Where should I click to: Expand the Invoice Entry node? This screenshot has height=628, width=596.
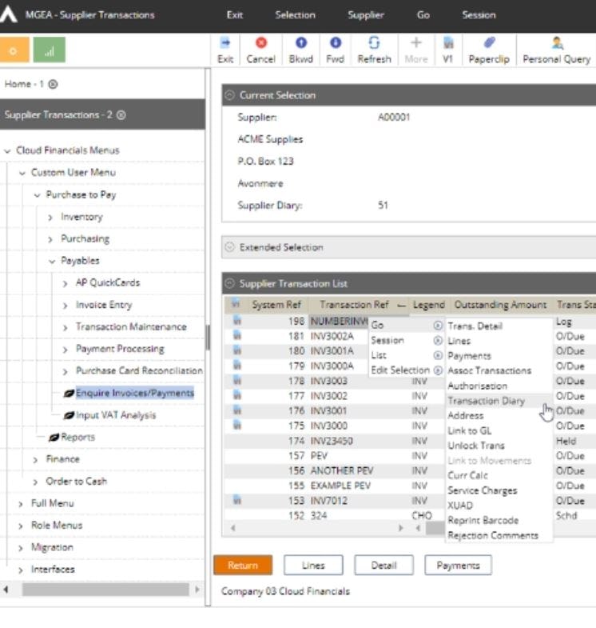(66, 306)
